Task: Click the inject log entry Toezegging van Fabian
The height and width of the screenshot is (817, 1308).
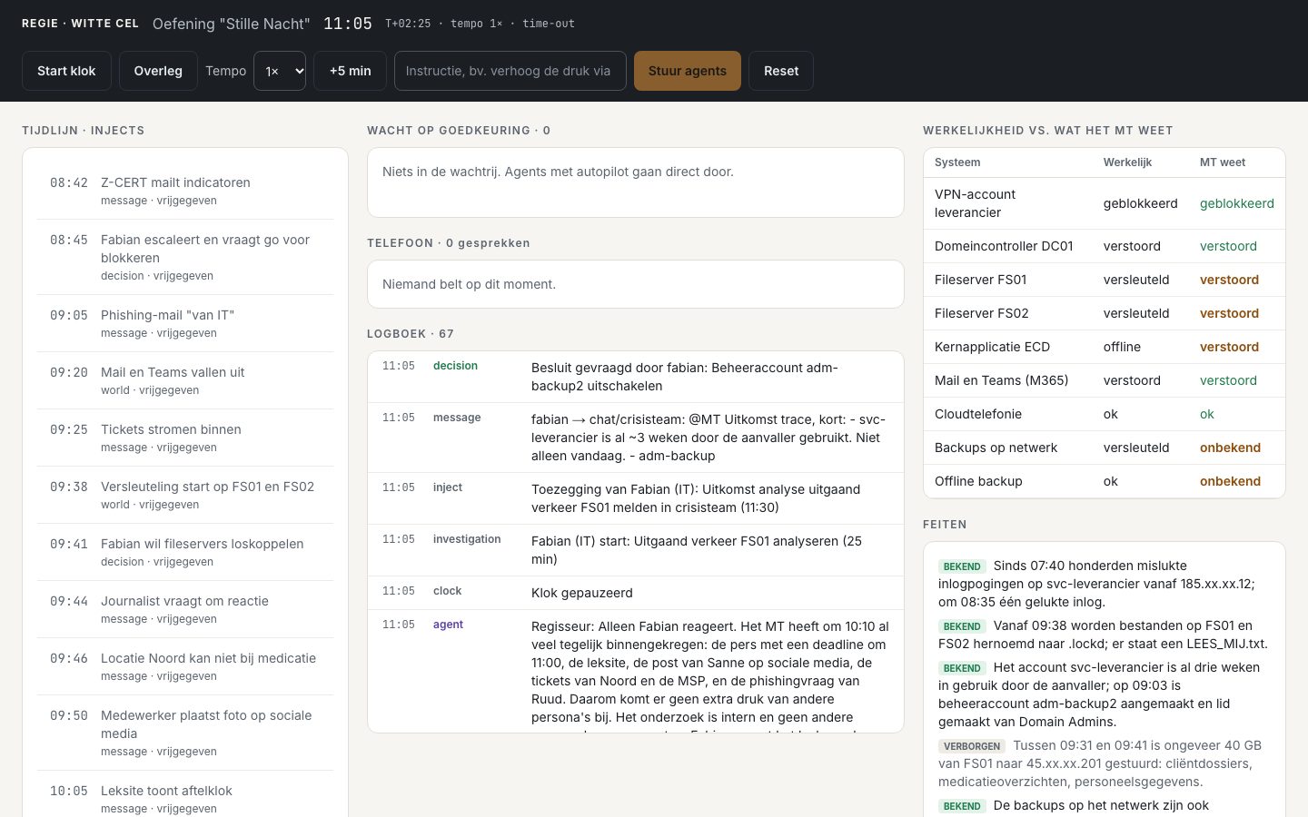Action: click(636, 498)
